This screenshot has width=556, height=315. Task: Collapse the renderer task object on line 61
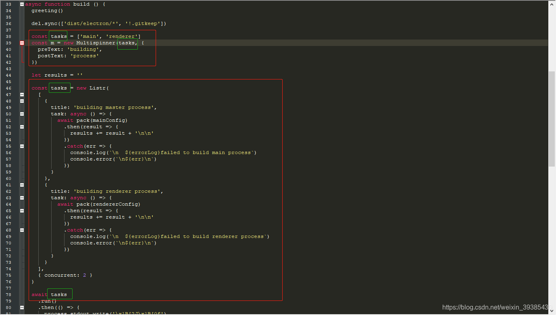pos(22,185)
